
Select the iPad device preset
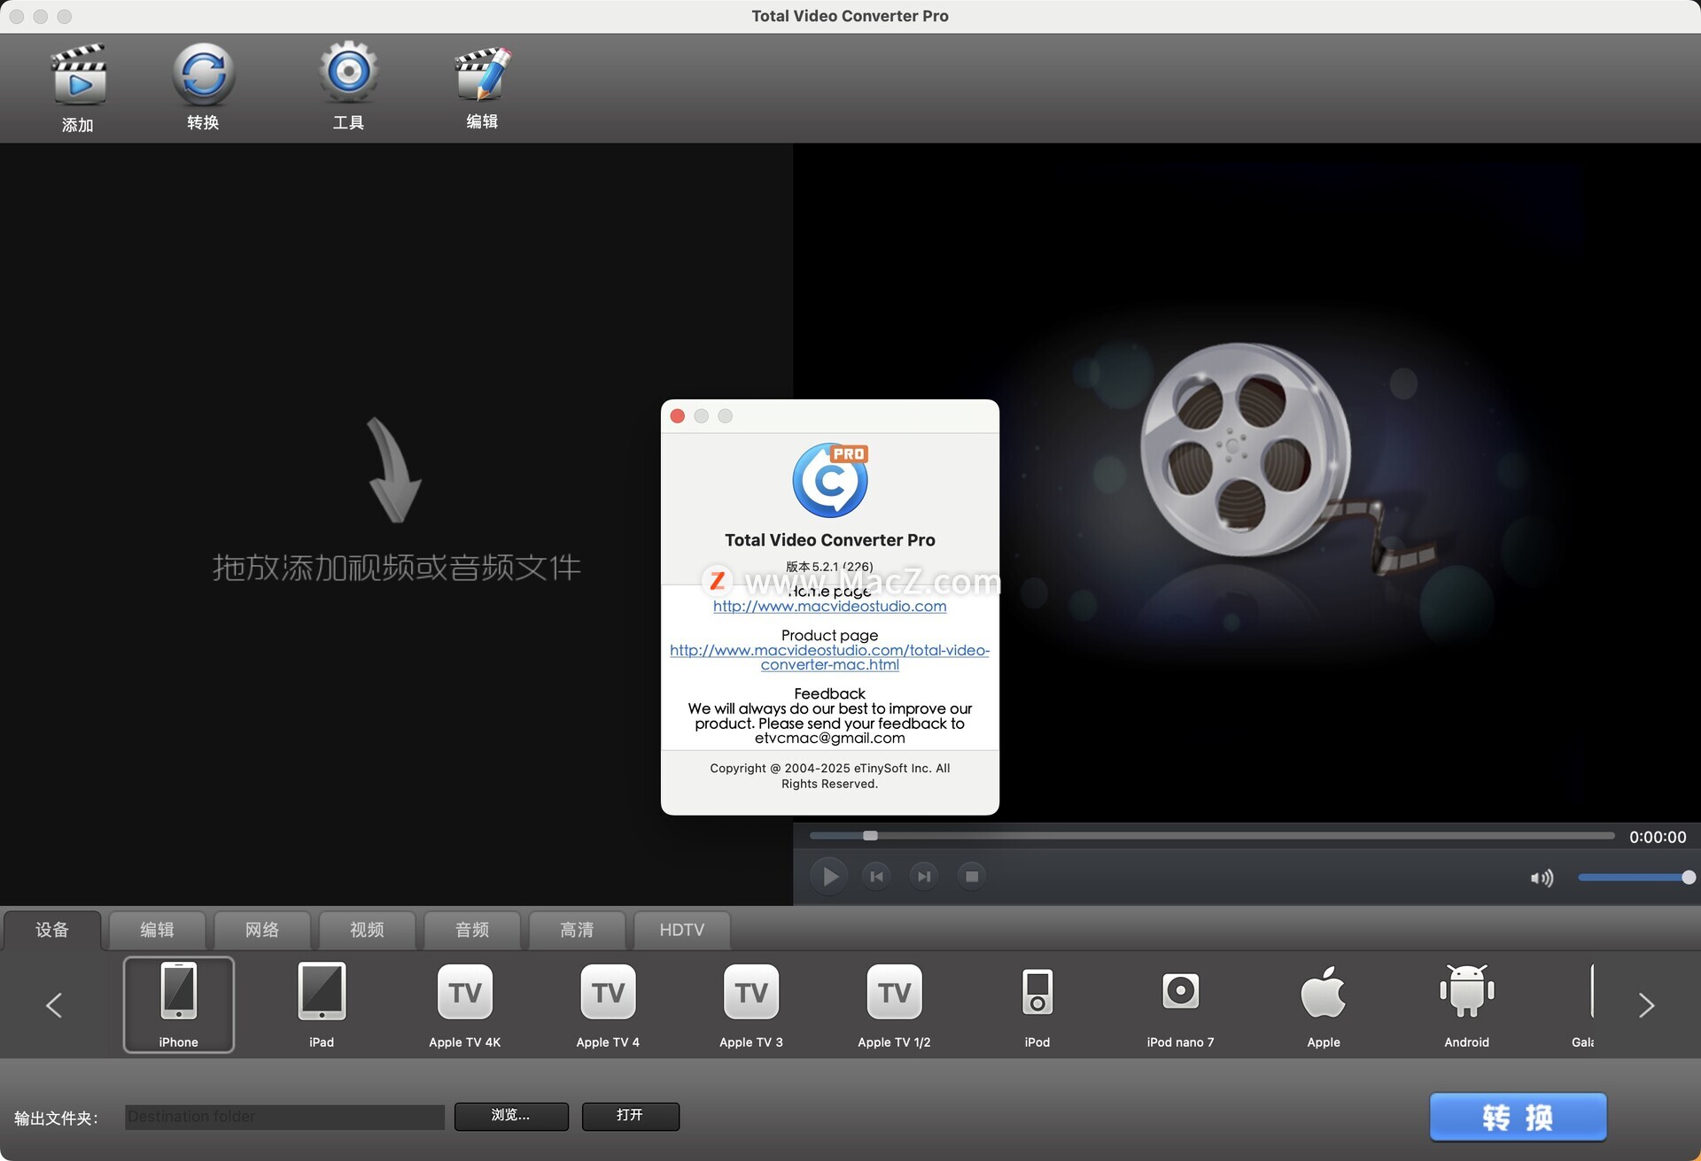click(322, 1004)
